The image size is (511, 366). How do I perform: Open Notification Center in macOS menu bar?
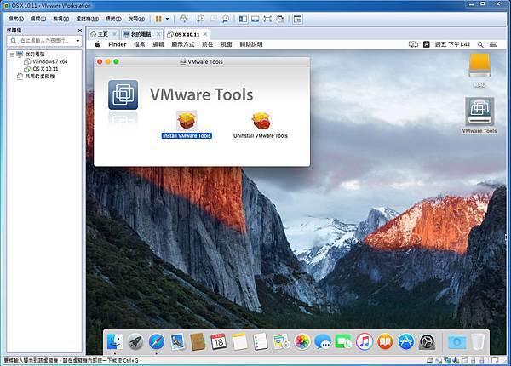(x=493, y=44)
